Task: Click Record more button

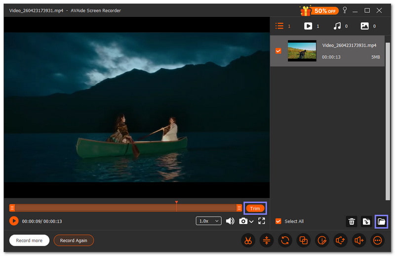Action: [x=29, y=240]
